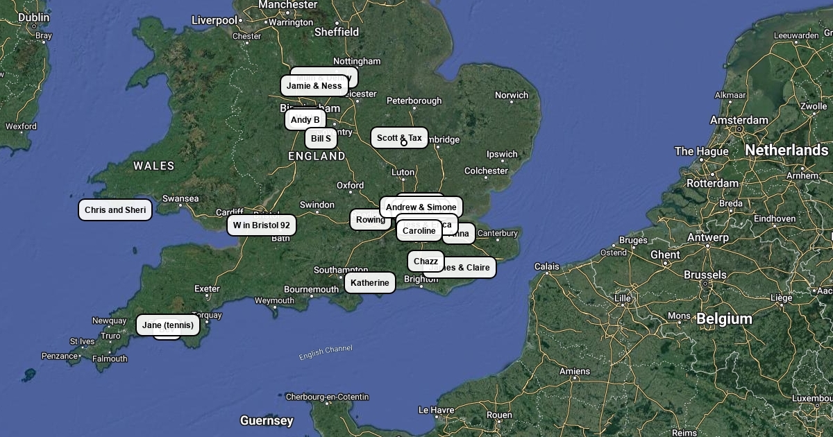Click the Guernsey label
Screen dimensions: 833x437
click(267, 420)
